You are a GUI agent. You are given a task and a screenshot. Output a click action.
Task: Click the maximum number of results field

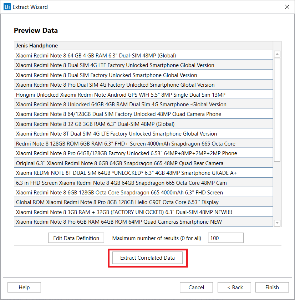(x=225, y=238)
